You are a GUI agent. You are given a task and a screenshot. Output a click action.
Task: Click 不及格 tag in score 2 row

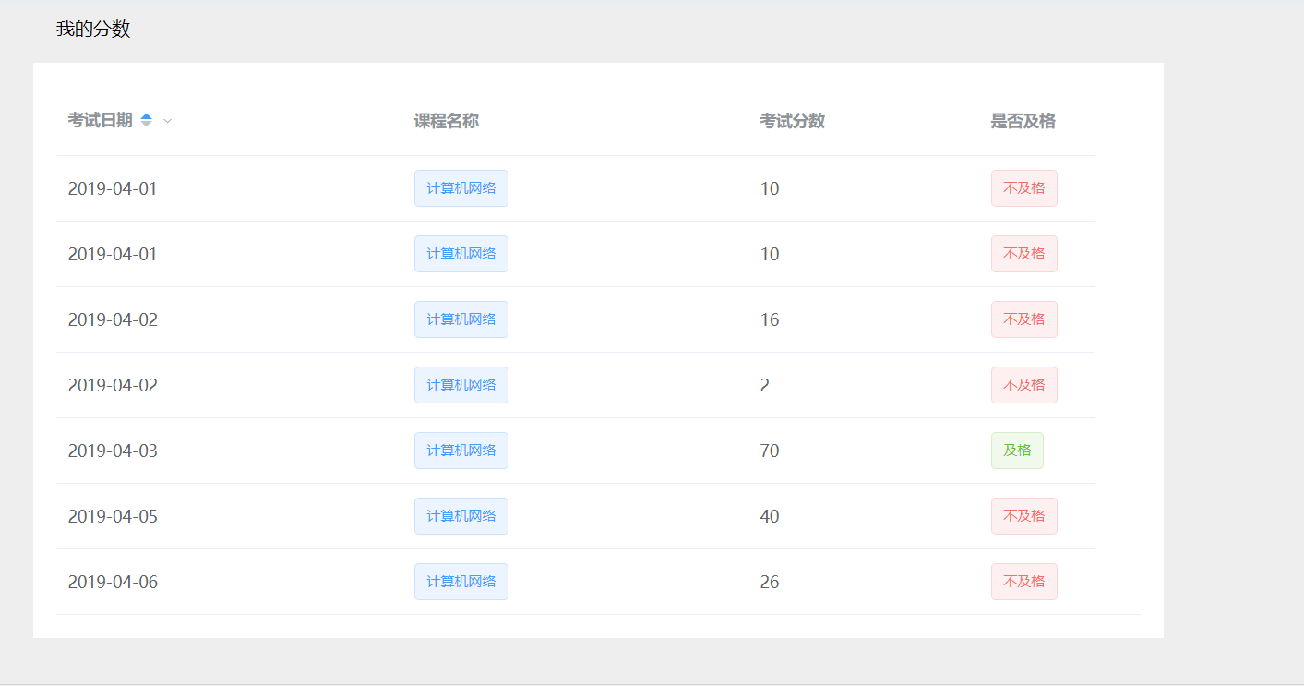tap(1023, 385)
